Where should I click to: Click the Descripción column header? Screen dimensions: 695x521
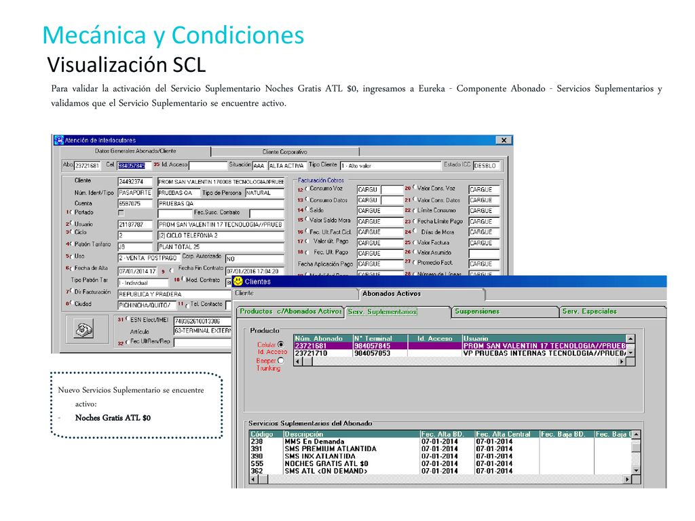click(x=352, y=434)
